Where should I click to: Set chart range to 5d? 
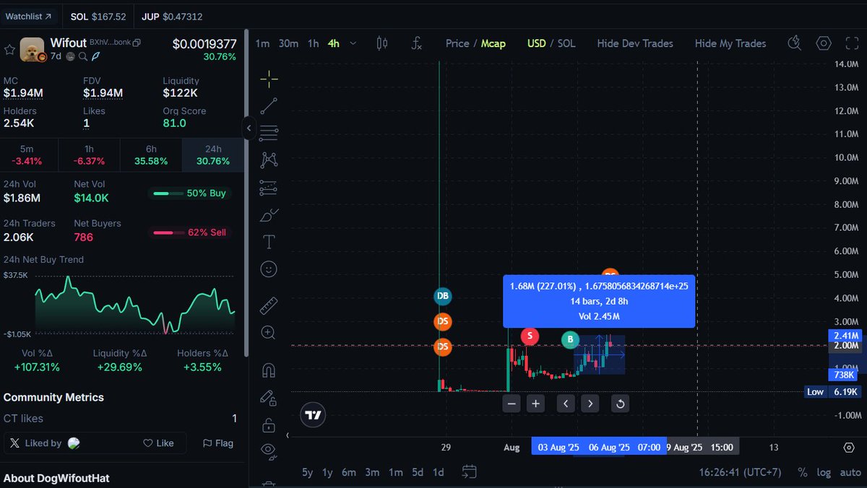[418, 472]
